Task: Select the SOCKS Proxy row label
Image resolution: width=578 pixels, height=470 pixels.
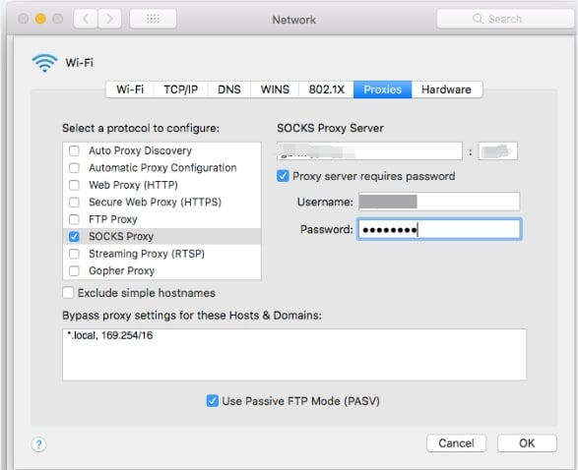Action: coord(121,236)
